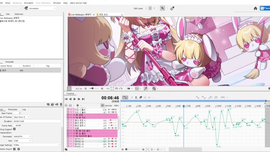Select Edit Level 1
270x152 pixels.
(x=146, y=8)
